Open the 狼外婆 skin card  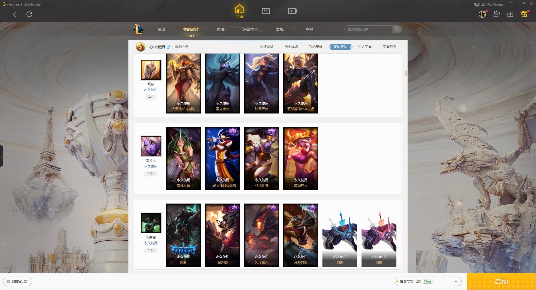222,235
